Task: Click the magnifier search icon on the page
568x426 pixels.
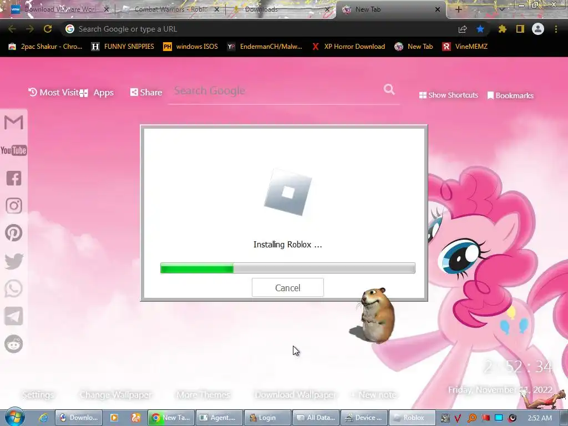Action: click(x=389, y=89)
